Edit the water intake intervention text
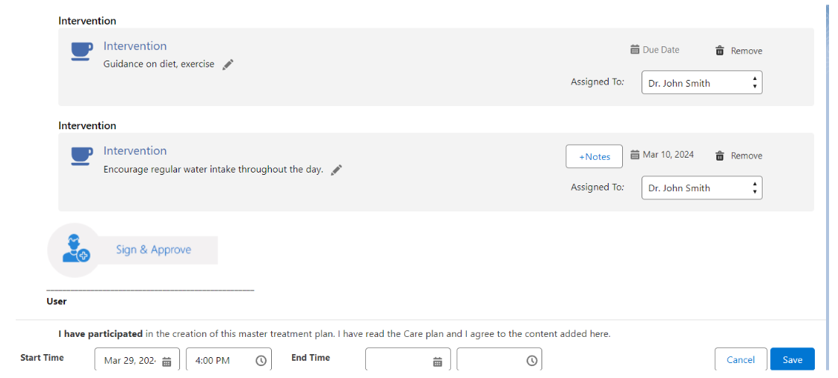 tap(337, 170)
